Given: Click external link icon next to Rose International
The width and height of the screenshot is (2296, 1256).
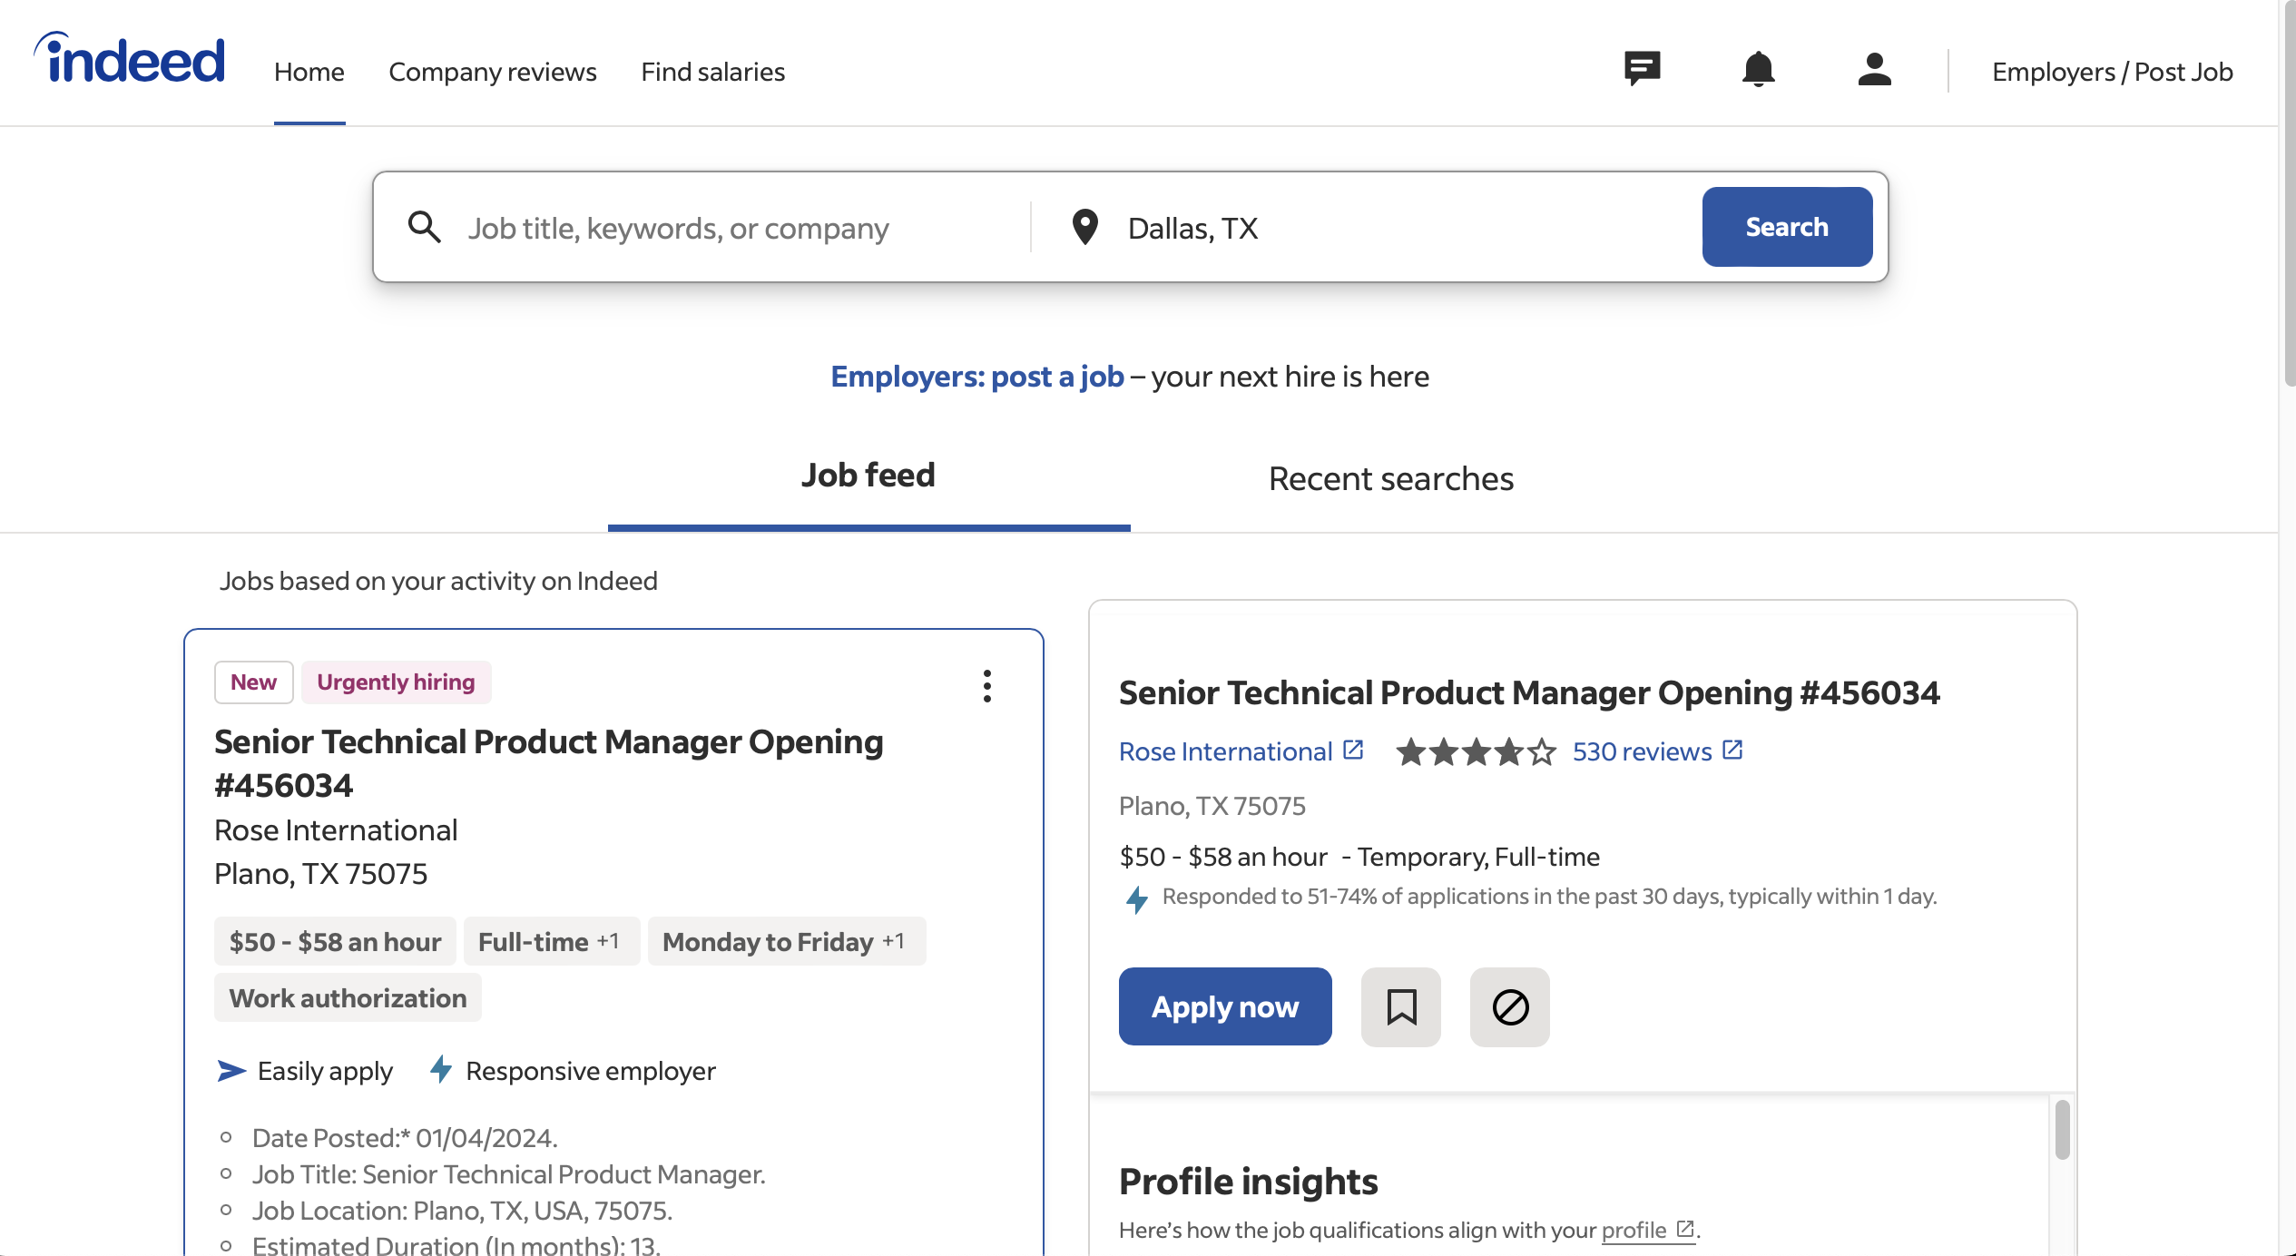Looking at the screenshot, I should 1353,750.
